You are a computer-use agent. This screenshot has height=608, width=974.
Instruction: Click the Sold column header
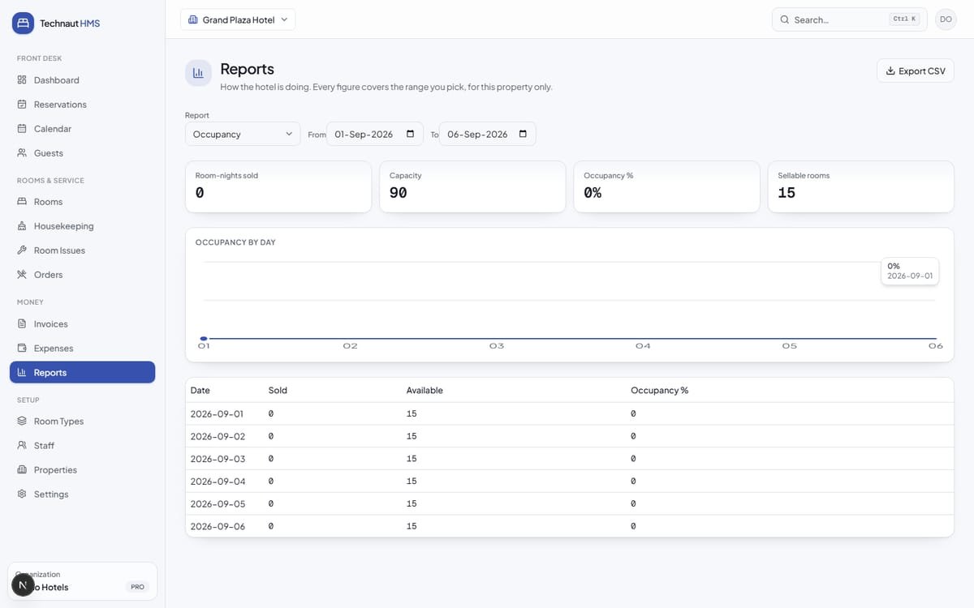pos(278,391)
